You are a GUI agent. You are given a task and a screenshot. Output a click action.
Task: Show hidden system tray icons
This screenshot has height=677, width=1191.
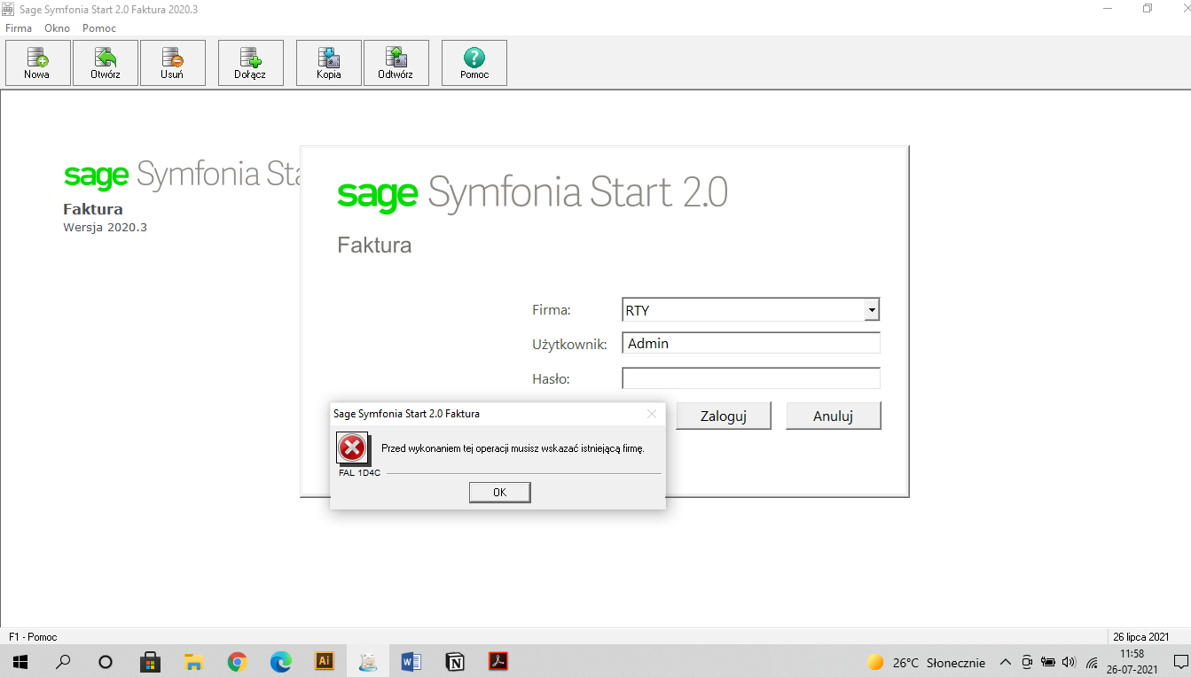[x=1006, y=662]
